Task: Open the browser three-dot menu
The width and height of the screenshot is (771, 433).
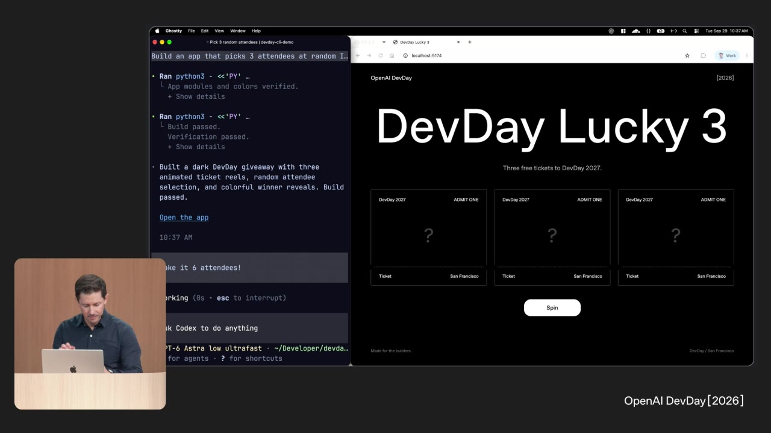Action: pos(747,55)
